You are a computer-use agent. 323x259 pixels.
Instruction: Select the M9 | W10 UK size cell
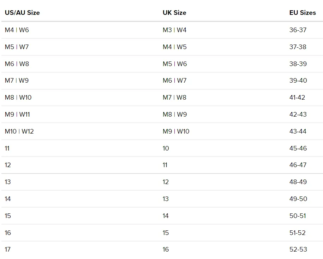tap(176, 131)
